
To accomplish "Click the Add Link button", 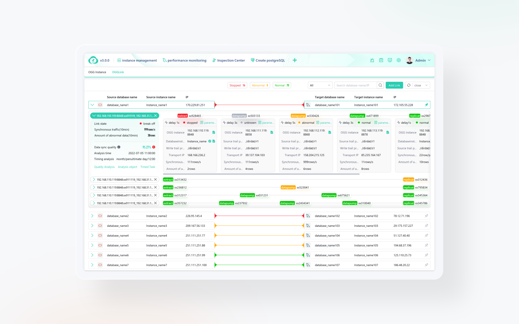I will pos(394,85).
